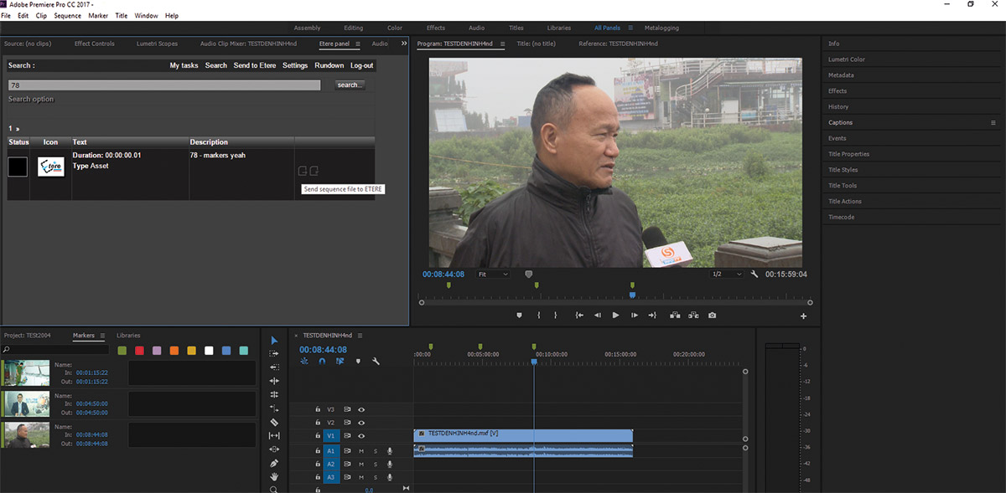Screen dimensions: 1006x493
Task: Toggle track output eye for V1
Action: click(x=361, y=436)
